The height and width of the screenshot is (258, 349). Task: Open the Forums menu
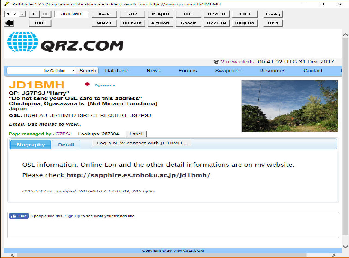coord(188,70)
